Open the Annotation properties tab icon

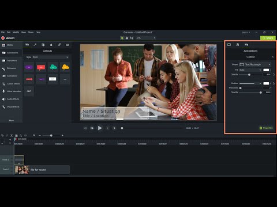click(x=246, y=45)
